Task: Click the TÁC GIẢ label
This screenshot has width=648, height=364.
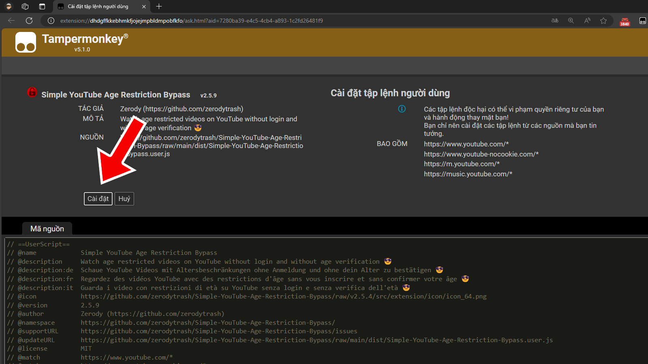Action: tap(91, 108)
